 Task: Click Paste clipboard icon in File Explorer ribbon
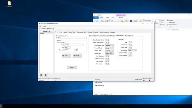[106, 21]
